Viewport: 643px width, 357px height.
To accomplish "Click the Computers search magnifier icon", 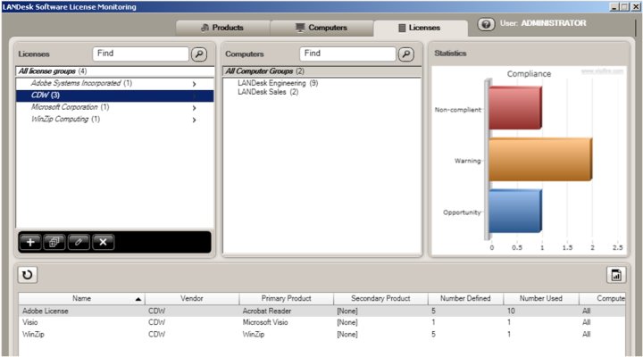I will click(x=406, y=54).
